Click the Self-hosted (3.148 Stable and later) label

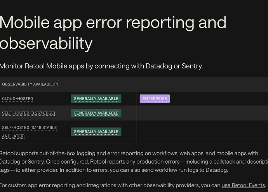coord(30,132)
